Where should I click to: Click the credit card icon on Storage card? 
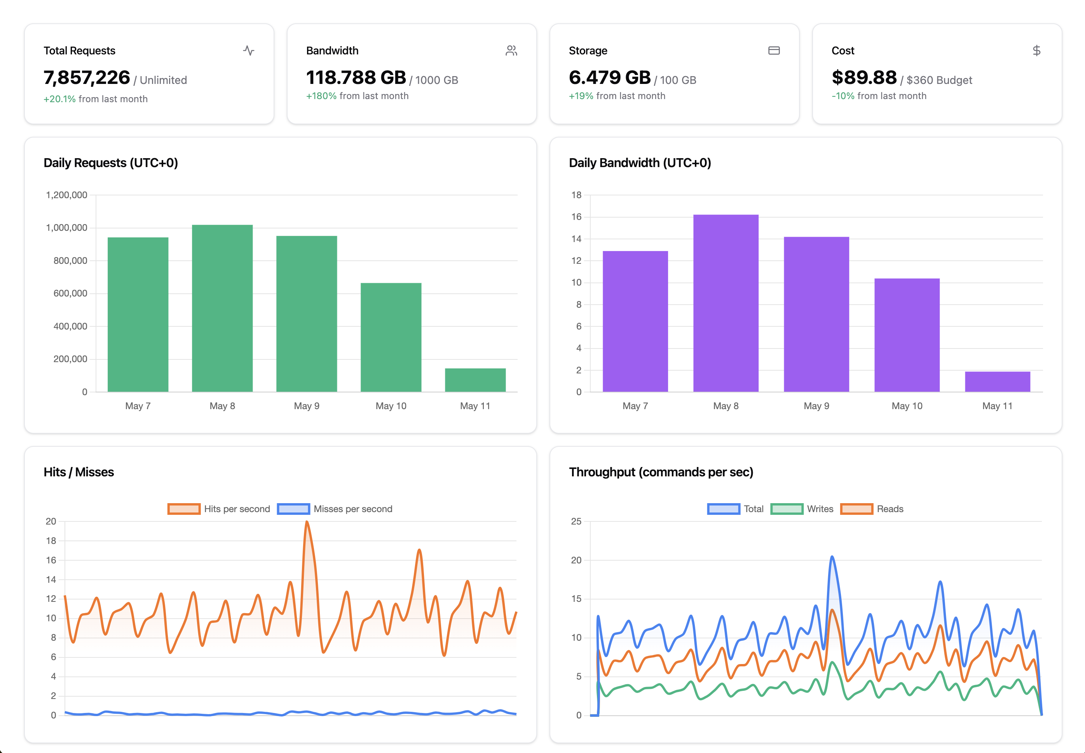(774, 51)
